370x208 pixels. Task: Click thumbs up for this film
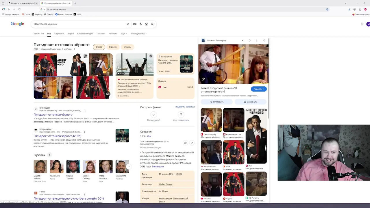coord(185,143)
